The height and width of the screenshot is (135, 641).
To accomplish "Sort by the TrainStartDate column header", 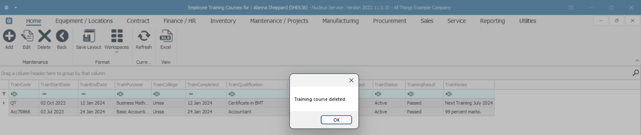I will click(x=56, y=85).
